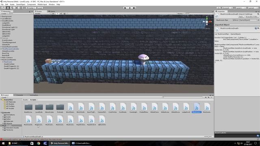Start Play mode

coord(126,8)
